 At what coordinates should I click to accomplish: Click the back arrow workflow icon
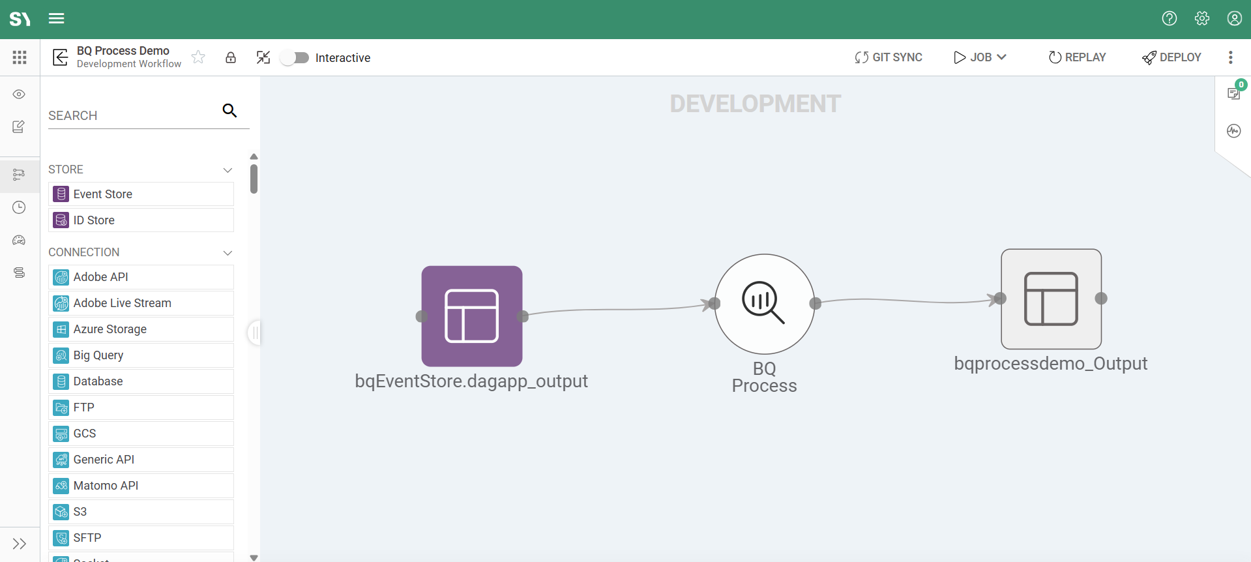pos(60,57)
